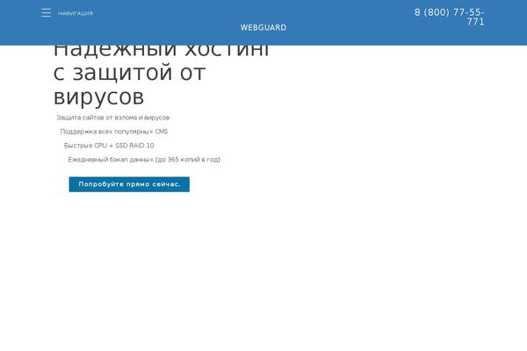Select the text Быстрые CPU + SSD RAID 10
527x351 pixels.
pos(109,146)
